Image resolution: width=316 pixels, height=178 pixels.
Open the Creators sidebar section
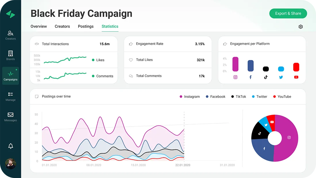11,35
